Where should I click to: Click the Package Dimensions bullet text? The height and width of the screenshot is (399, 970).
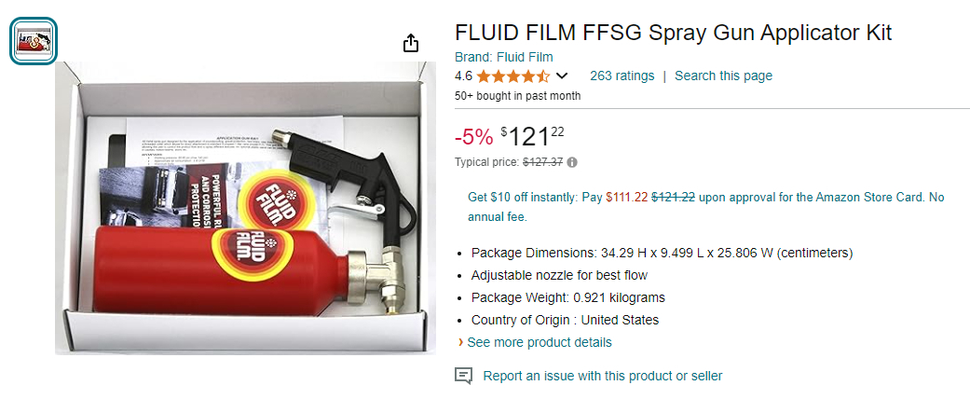662,253
